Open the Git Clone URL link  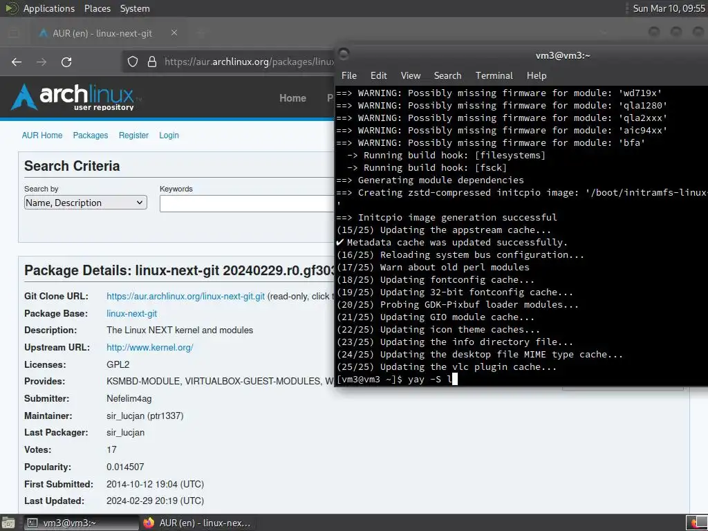(x=185, y=296)
